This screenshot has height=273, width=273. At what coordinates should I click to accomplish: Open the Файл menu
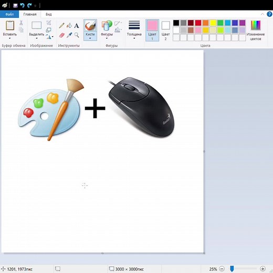pyautogui.click(x=9, y=14)
